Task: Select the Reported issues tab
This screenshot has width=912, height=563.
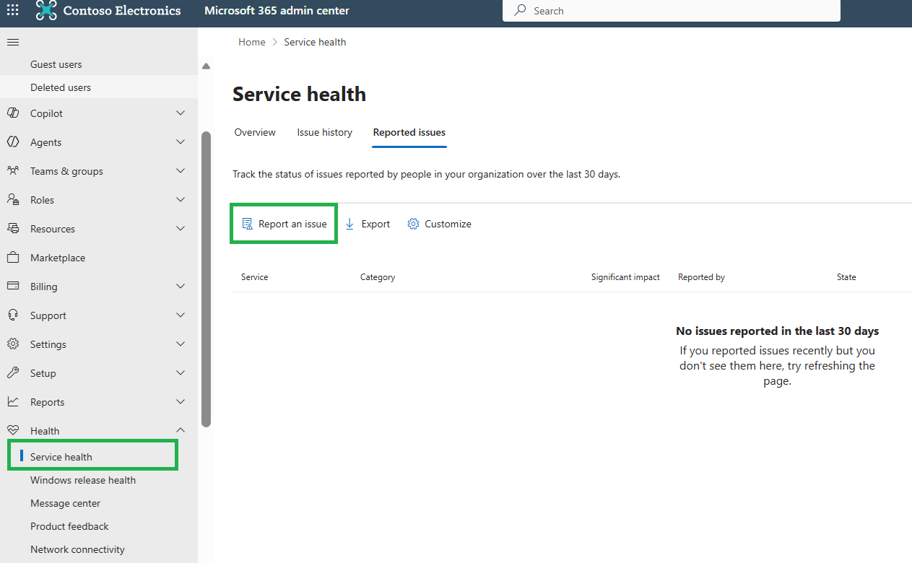Action: (409, 132)
